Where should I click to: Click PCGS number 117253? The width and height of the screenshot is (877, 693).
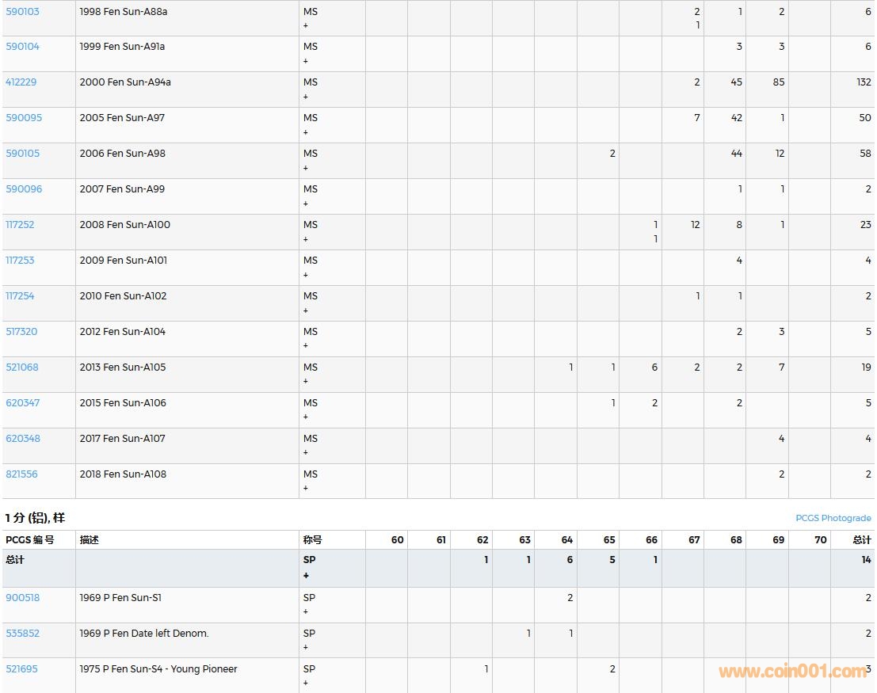(21, 261)
